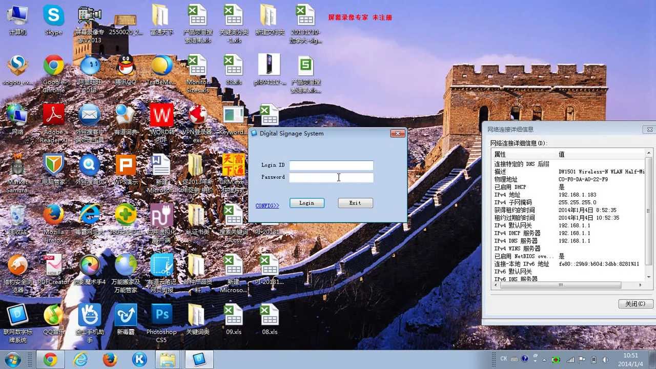Open the 有道词典 desktop icon
656x369 pixels.
point(126,119)
